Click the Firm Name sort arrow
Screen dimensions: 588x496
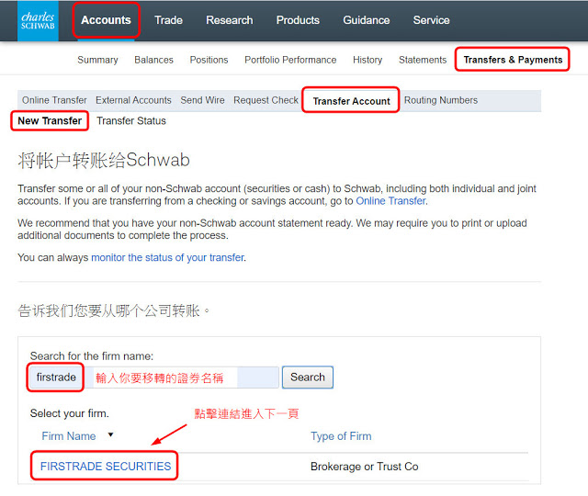click(x=110, y=434)
